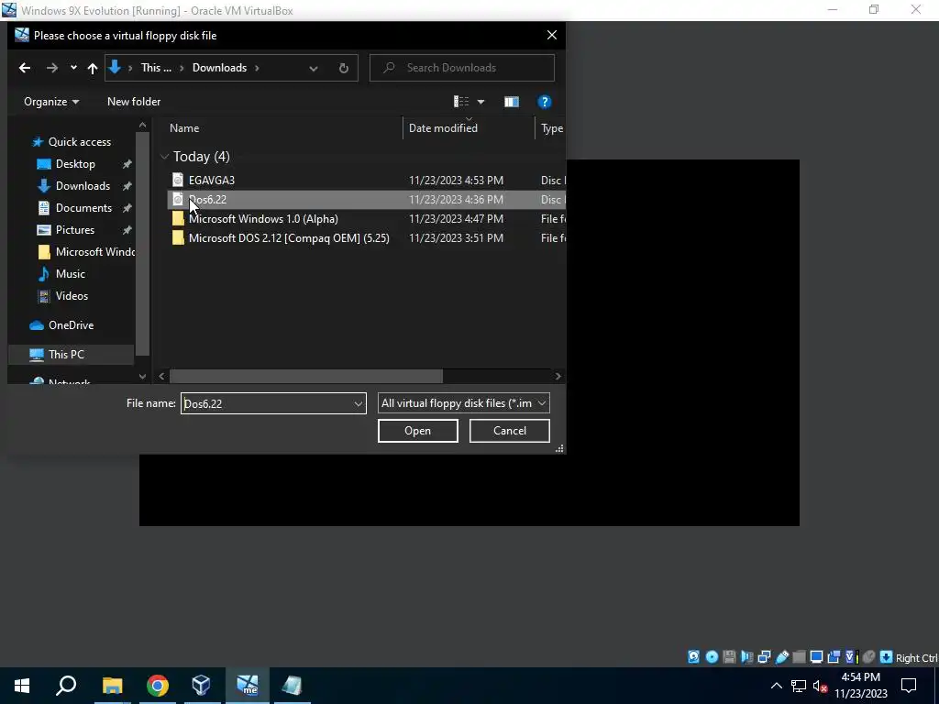Click the Cancel button

pyautogui.click(x=510, y=431)
